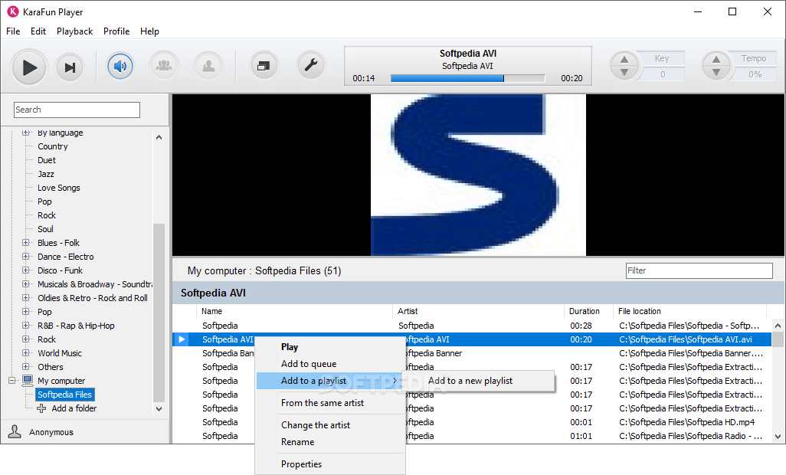Choose Change the artist
Viewport: 786px width, 475px height.
pos(330,425)
